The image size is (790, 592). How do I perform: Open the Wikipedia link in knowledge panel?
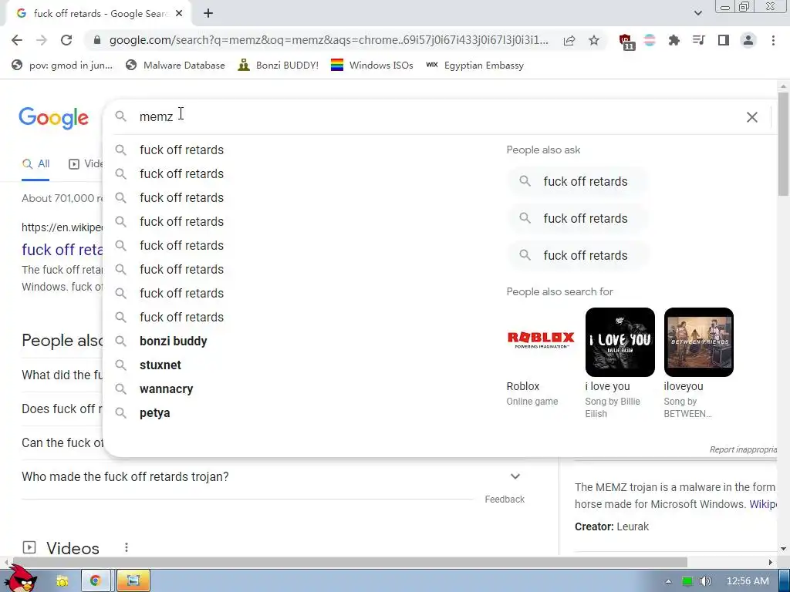tap(763, 504)
